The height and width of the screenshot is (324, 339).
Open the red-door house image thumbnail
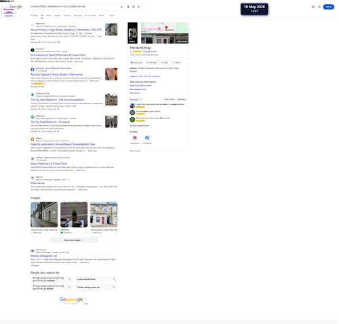(104, 215)
